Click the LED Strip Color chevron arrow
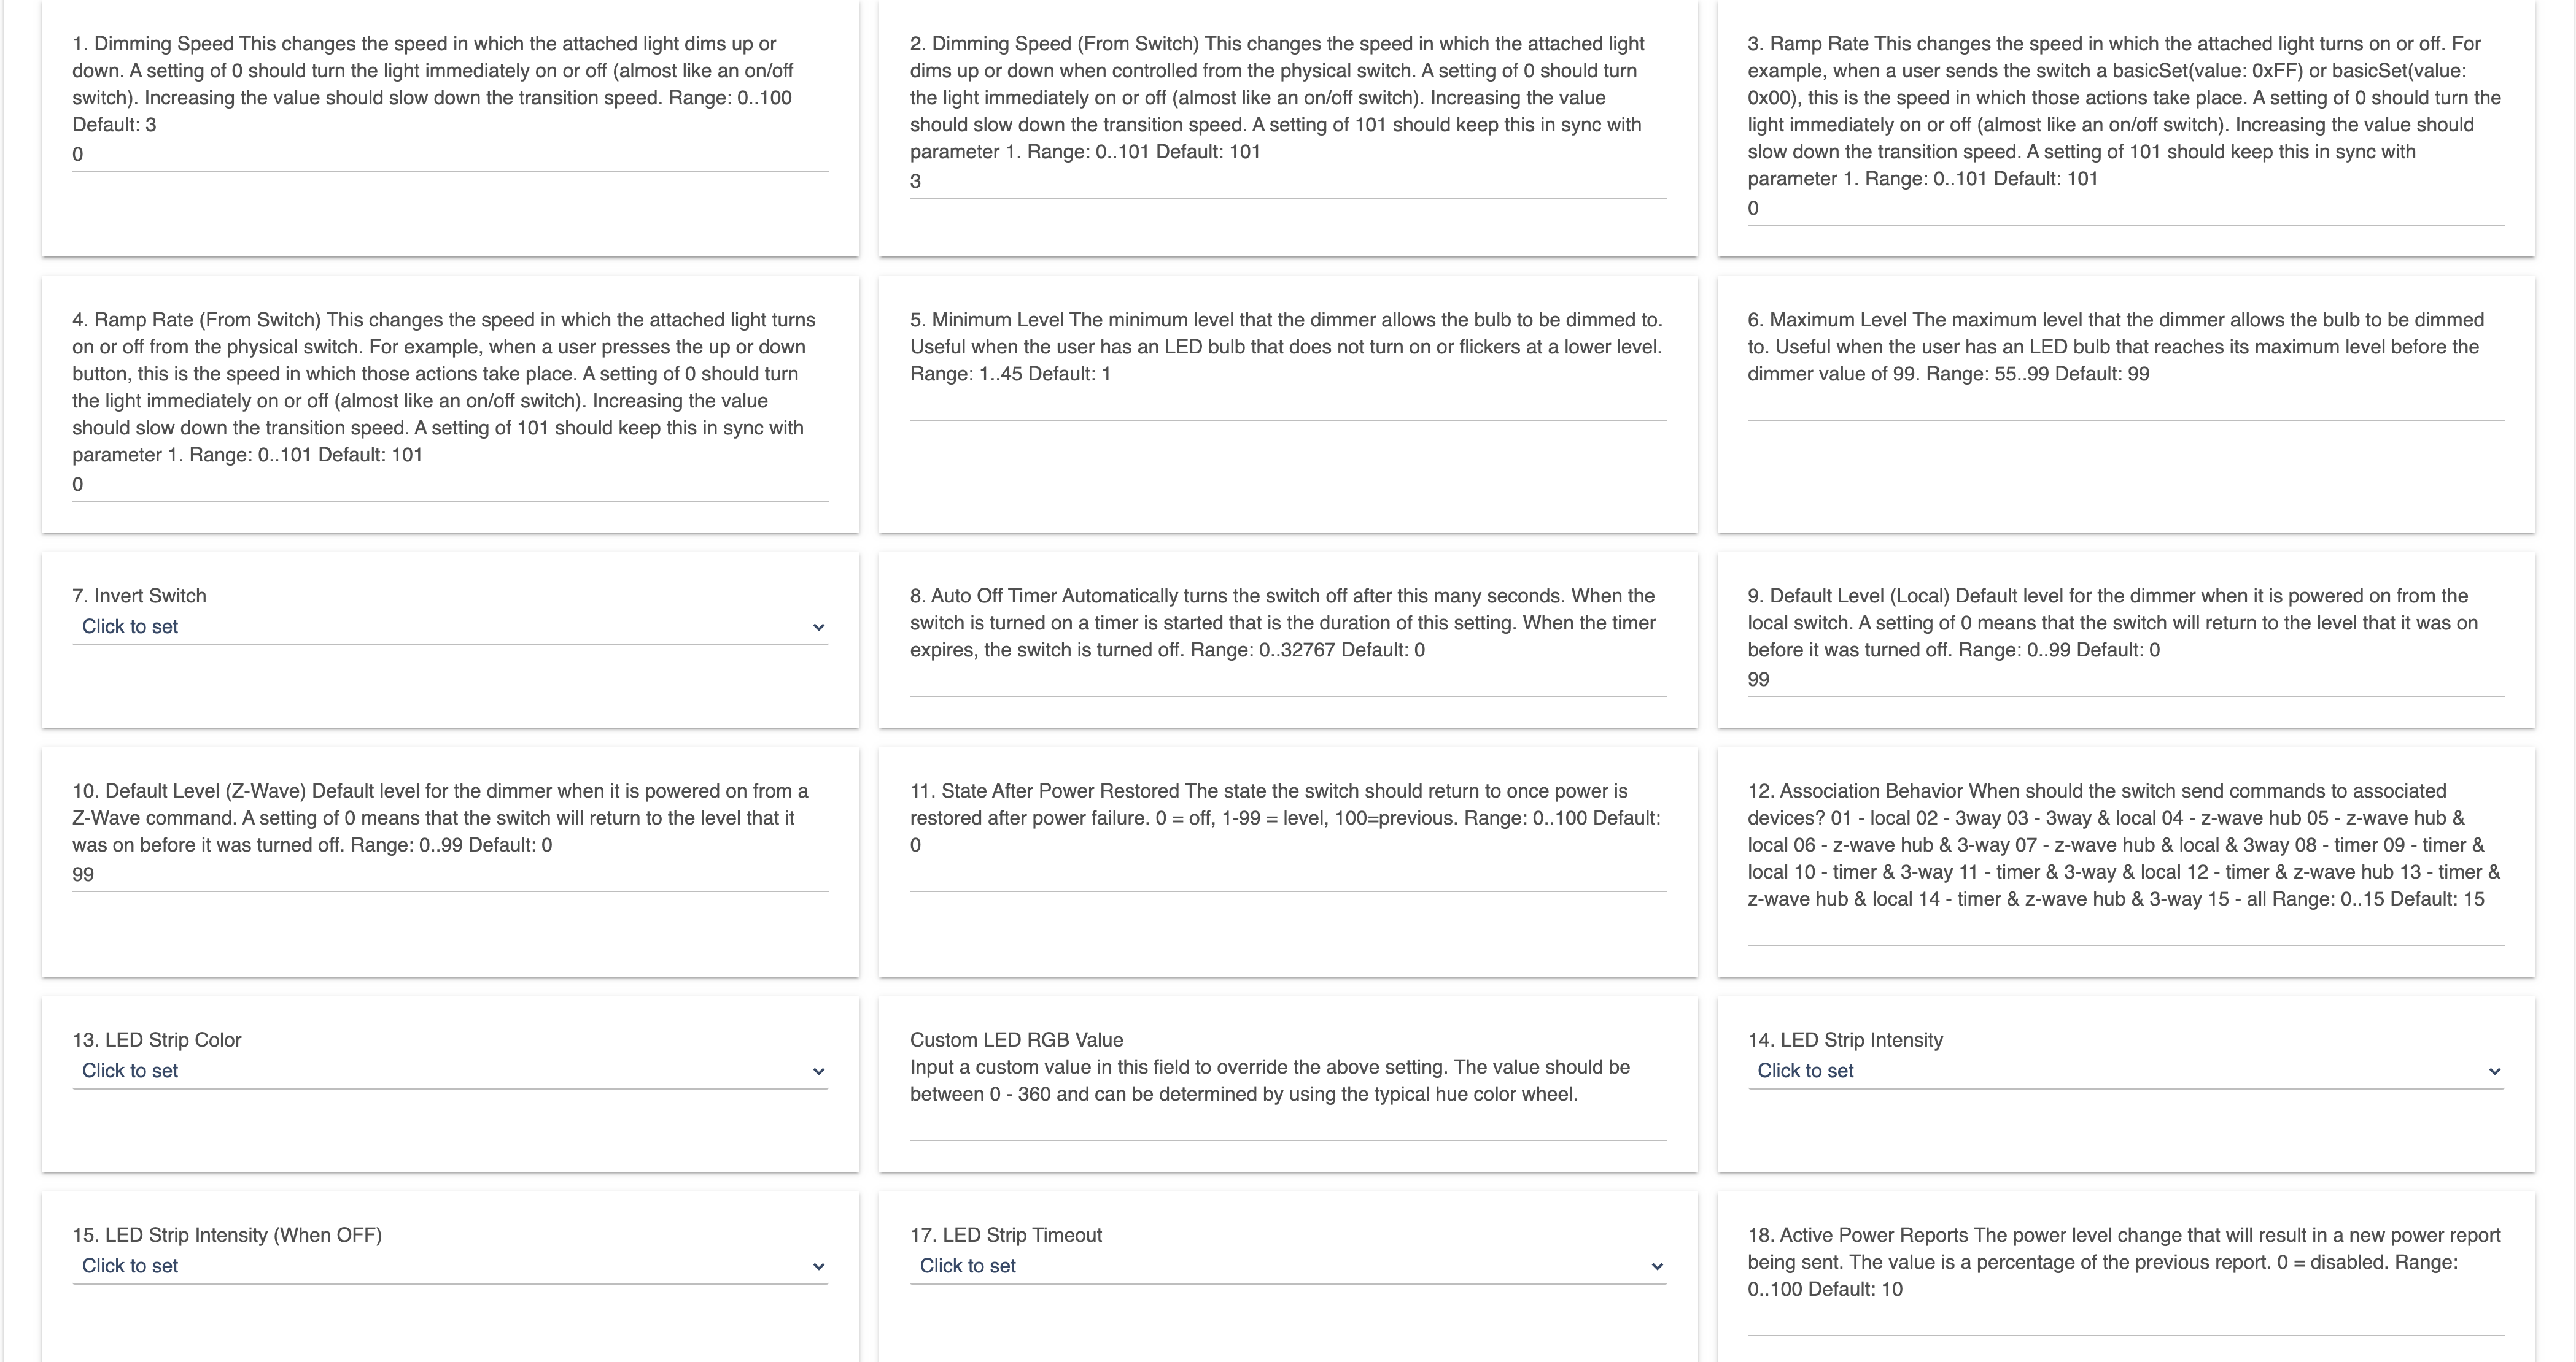 pos(818,1071)
